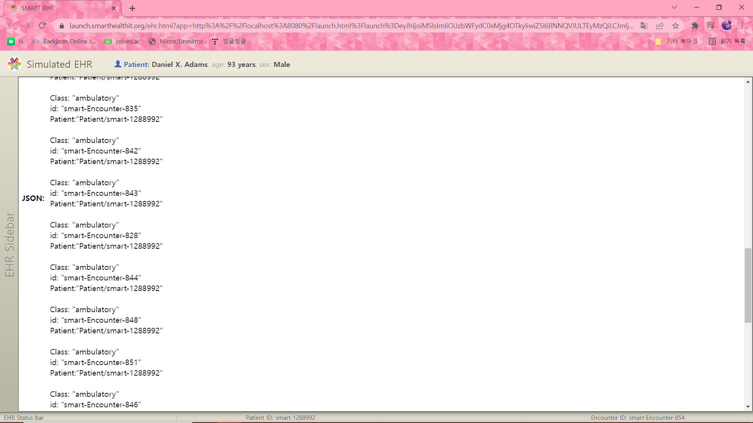The height and width of the screenshot is (423, 753).
Task: Open Mirror/Unmirror bookmark
Action: (x=176, y=41)
